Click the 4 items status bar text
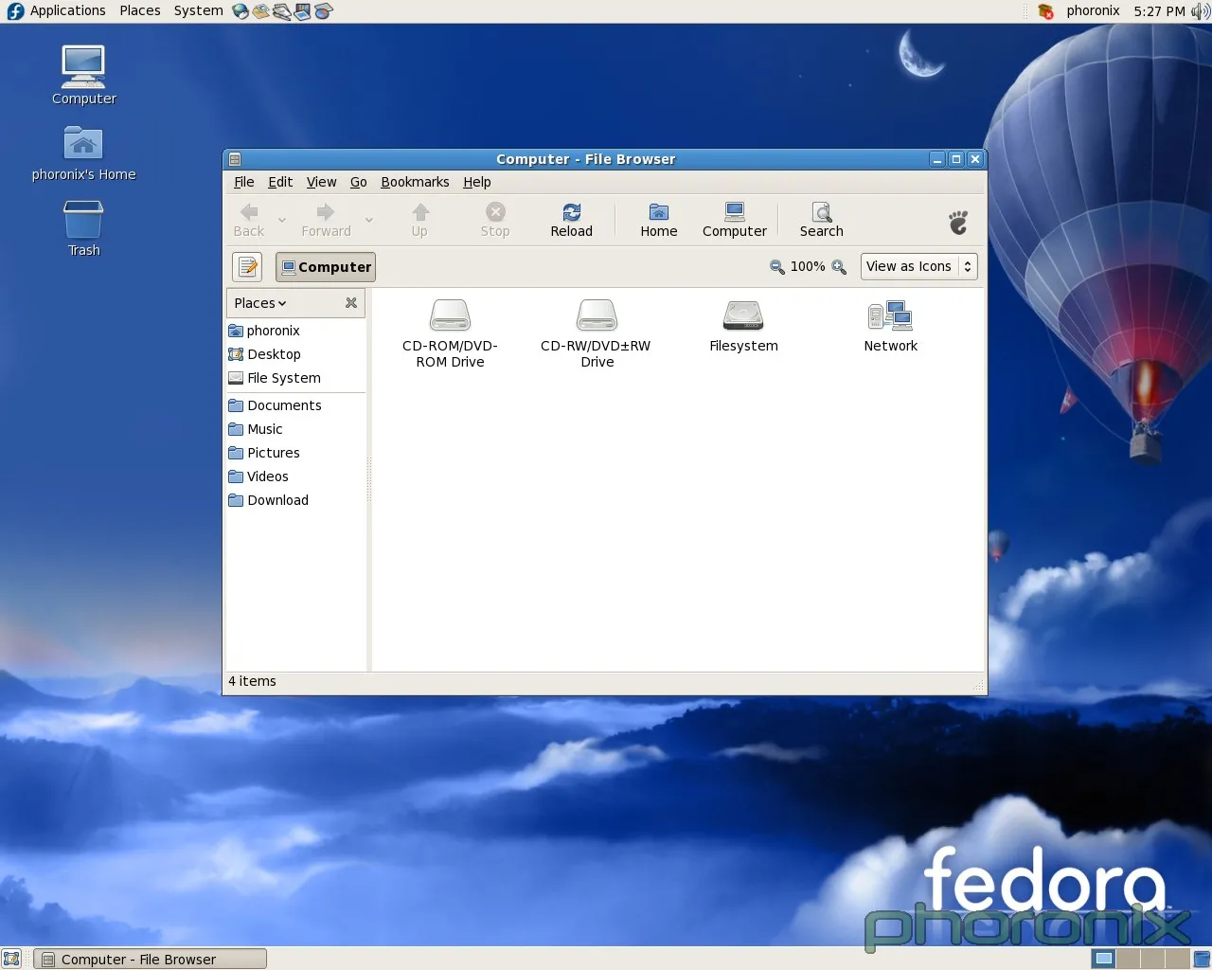The image size is (1212, 970). [x=252, y=681]
